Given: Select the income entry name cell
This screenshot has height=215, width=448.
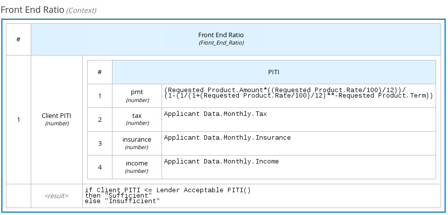Looking at the screenshot, I should point(137,167).
